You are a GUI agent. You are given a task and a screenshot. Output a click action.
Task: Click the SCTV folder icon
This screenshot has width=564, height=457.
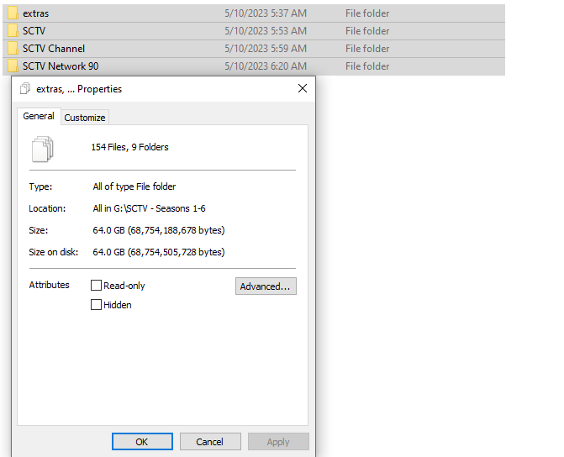pyautogui.click(x=13, y=31)
